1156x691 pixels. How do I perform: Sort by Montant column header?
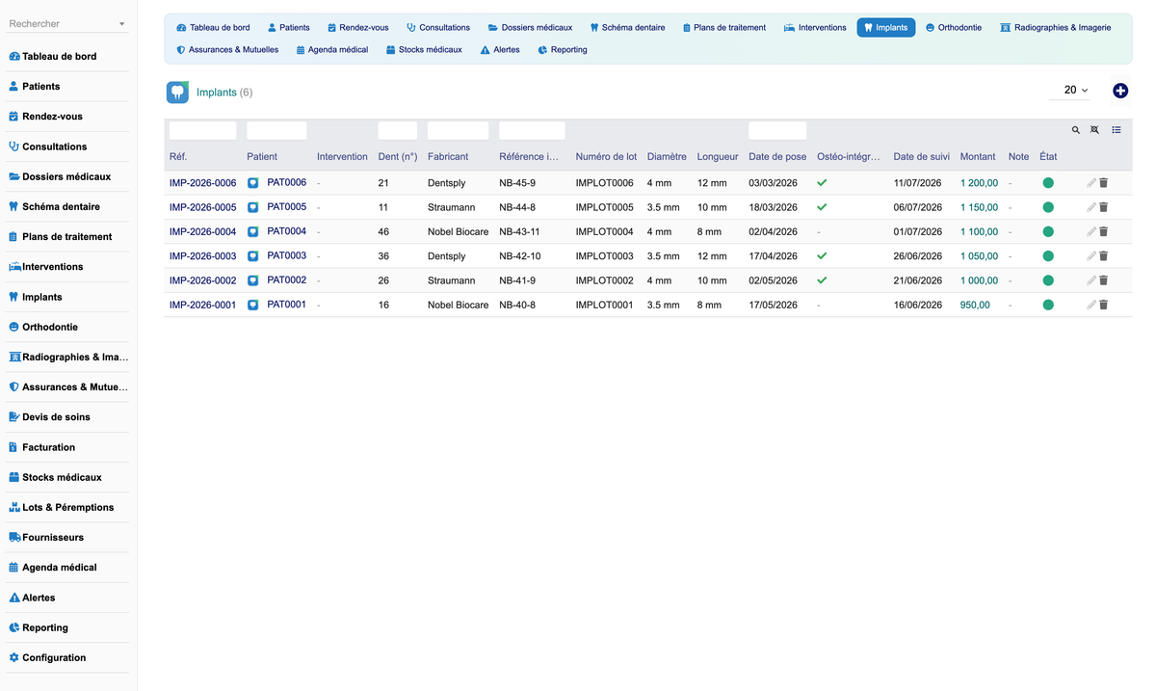pyautogui.click(x=978, y=156)
